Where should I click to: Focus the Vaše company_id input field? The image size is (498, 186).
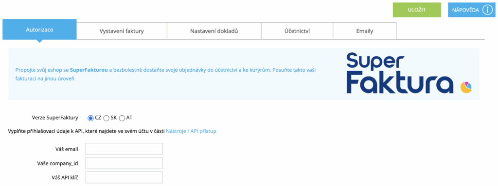(x=124, y=163)
